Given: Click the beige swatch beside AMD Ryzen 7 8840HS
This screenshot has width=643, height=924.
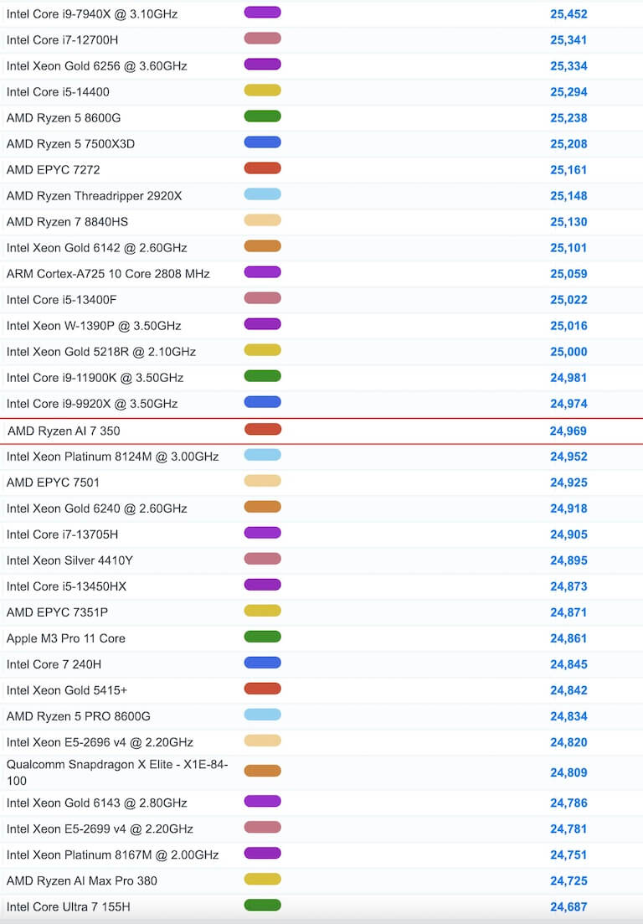Looking at the screenshot, I should (x=263, y=220).
